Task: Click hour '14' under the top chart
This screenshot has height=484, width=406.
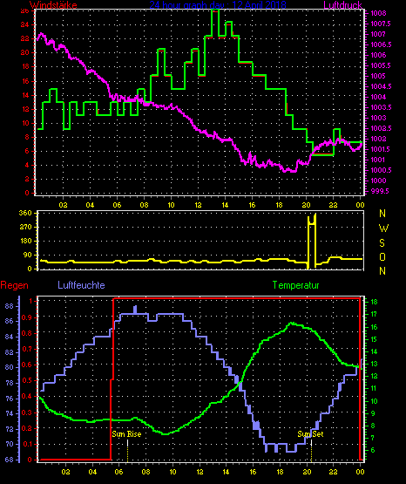Action: 225,205
